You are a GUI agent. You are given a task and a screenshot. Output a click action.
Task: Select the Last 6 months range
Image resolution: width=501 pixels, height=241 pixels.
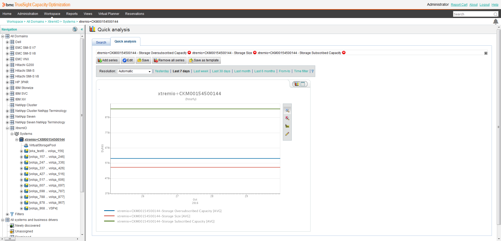tap(265, 71)
